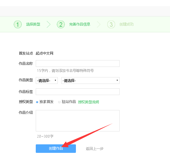Select the 独家首发 radio button
This screenshot has width=170, height=164.
pos(37,102)
